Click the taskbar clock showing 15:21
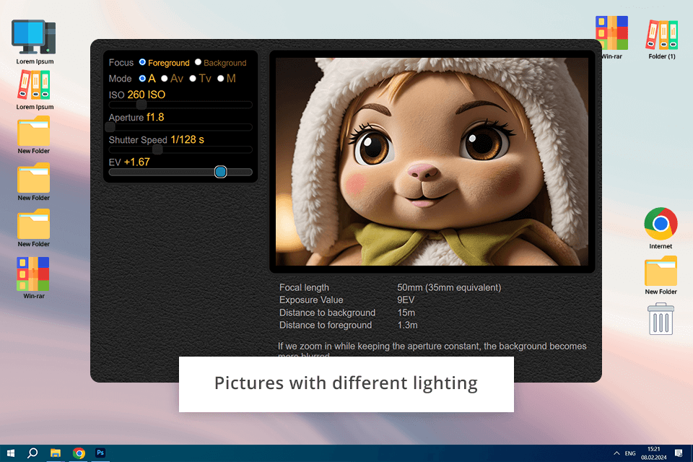693x462 pixels. point(654,453)
